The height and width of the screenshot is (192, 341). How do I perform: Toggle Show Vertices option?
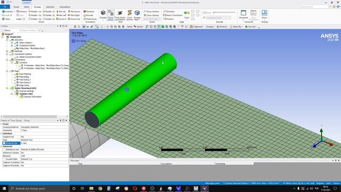[x=151, y=12]
